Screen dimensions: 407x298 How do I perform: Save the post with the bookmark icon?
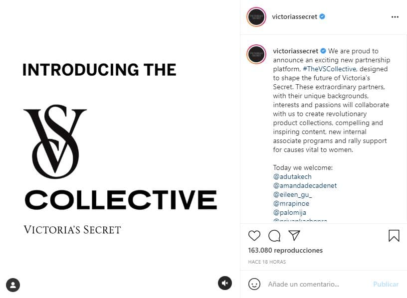(394, 235)
